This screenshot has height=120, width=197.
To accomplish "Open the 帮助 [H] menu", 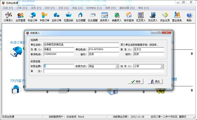I will (x=143, y=8).
